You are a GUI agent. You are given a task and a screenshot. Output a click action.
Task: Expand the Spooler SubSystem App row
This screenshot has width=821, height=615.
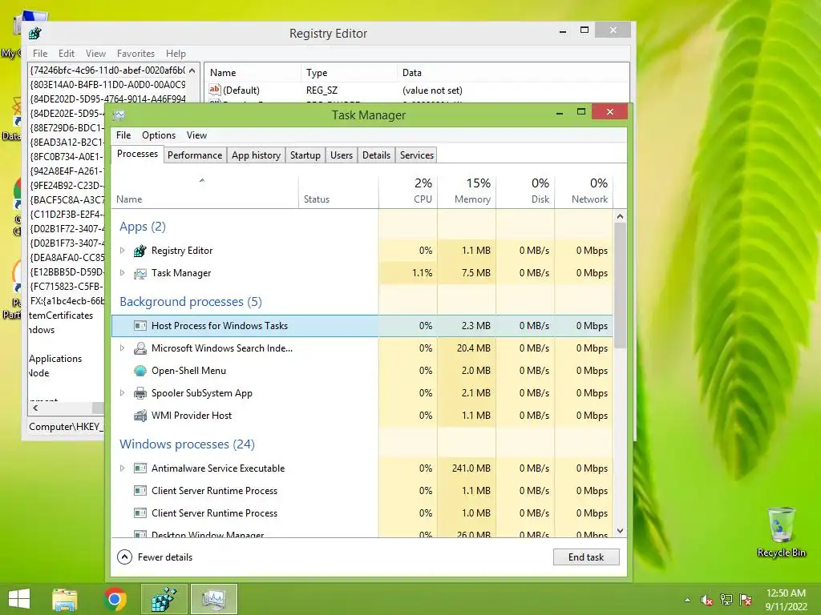tap(122, 393)
